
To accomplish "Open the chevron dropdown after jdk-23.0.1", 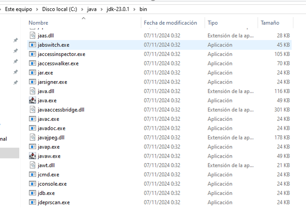I will pyautogui.click(x=135, y=10).
